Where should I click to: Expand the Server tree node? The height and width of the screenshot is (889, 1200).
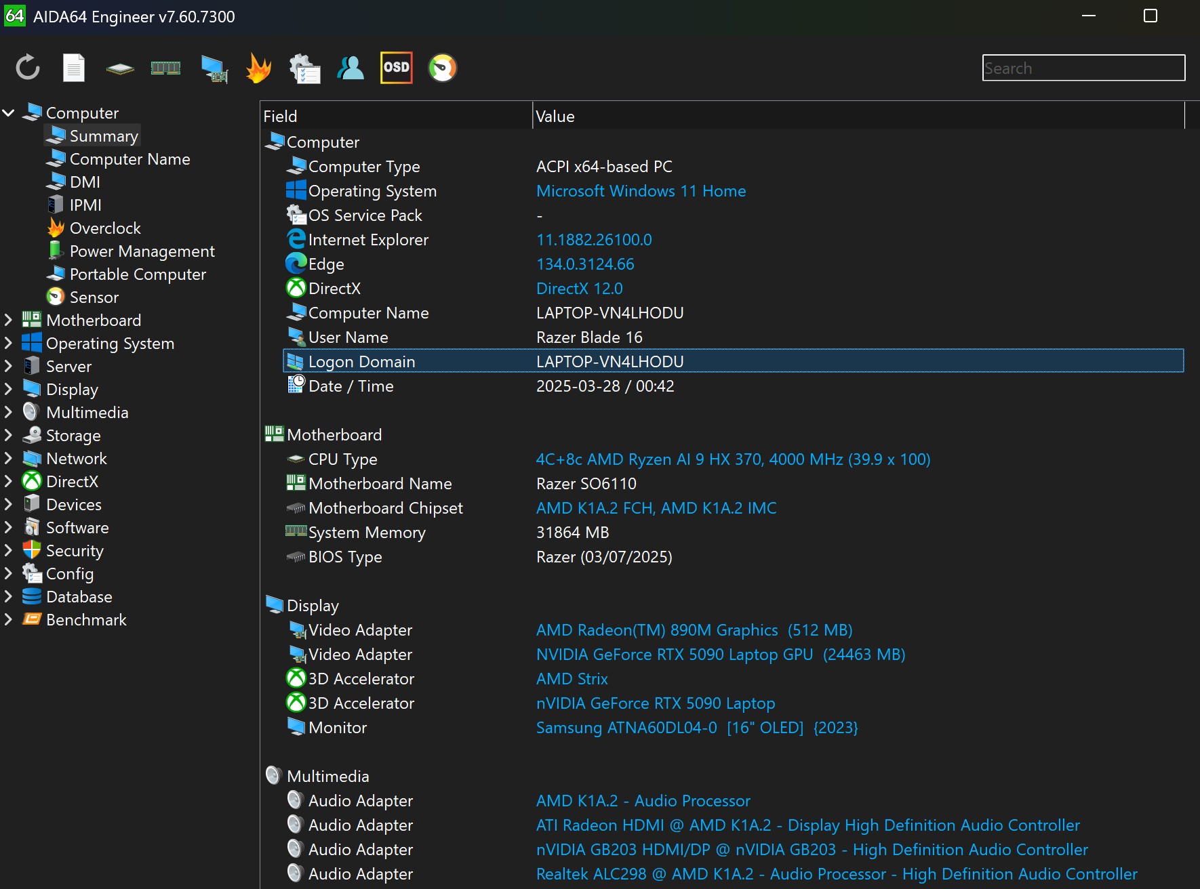coord(9,367)
